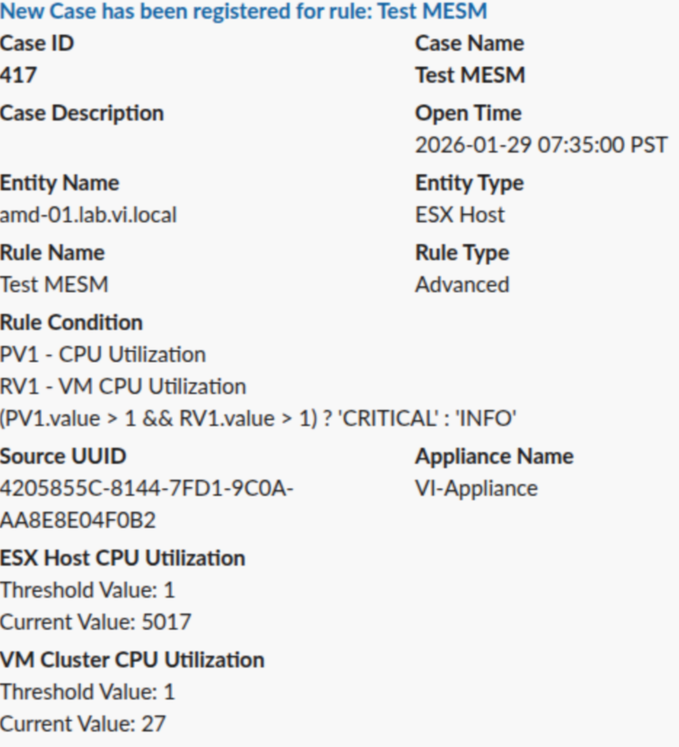Select Test MESM under the Rule Name label
679x747 pixels.
(x=54, y=285)
